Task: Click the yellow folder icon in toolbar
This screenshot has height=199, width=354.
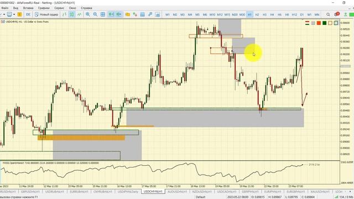Action: [128, 14]
